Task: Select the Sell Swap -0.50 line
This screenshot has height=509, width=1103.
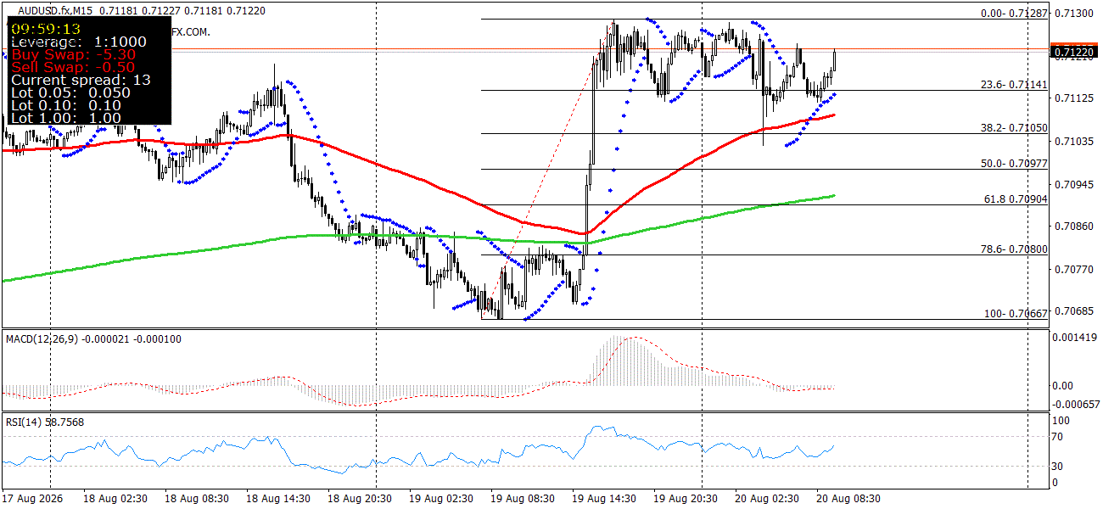Action: point(73,67)
